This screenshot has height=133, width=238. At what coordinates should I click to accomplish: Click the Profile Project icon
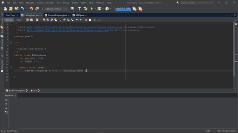click(x=107, y=9)
